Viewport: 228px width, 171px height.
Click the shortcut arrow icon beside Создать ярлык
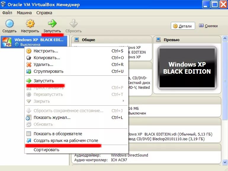click(29, 140)
